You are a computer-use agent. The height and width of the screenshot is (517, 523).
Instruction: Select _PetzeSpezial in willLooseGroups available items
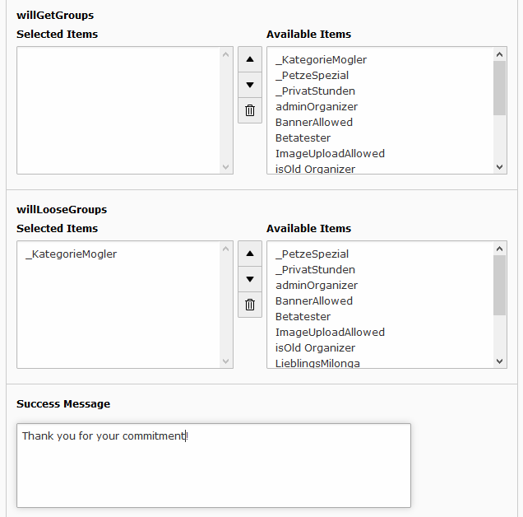click(x=312, y=254)
